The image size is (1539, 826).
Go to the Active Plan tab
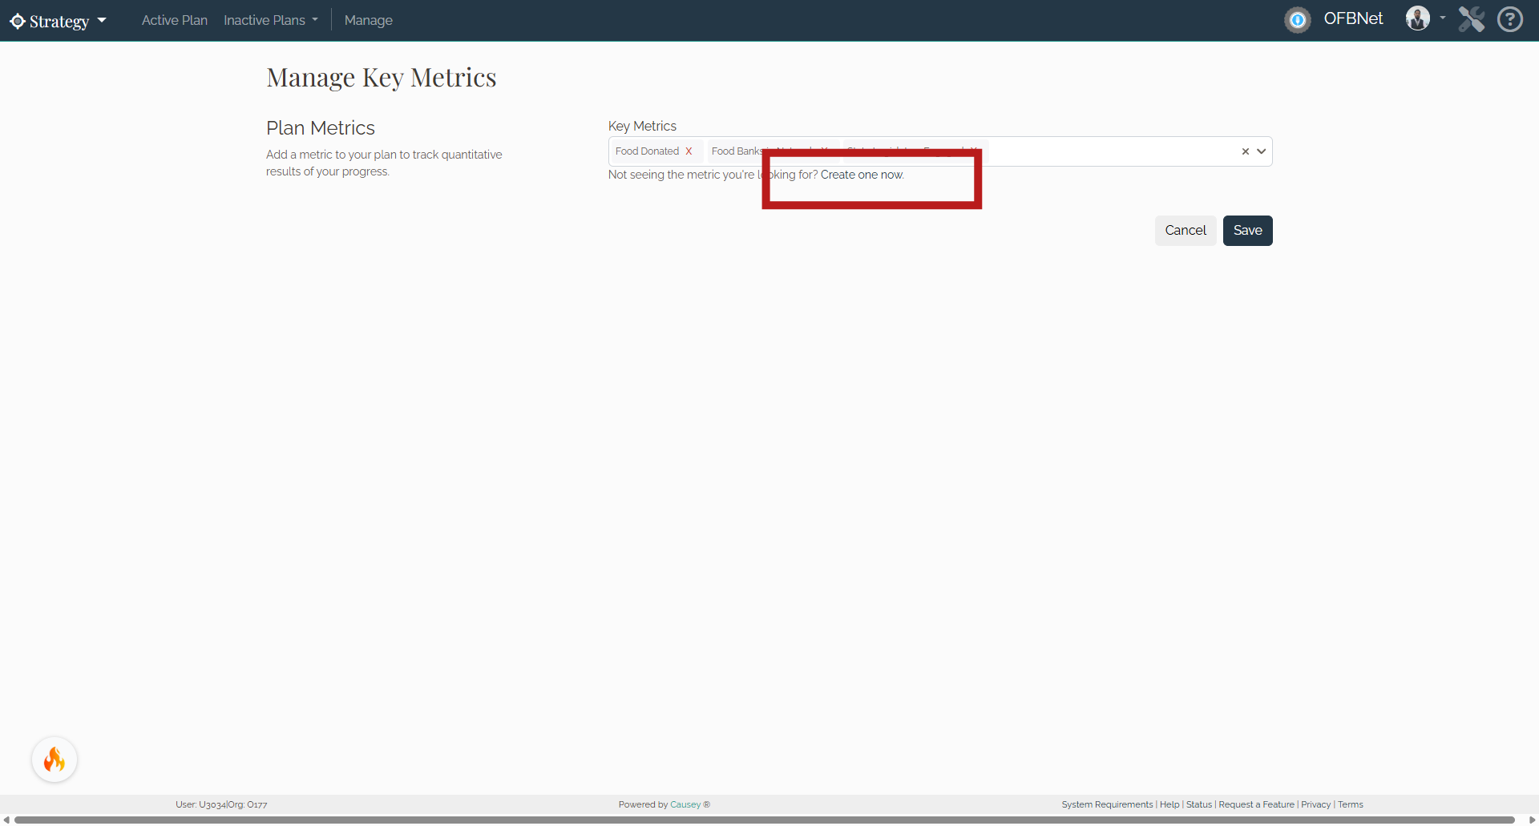(175, 20)
